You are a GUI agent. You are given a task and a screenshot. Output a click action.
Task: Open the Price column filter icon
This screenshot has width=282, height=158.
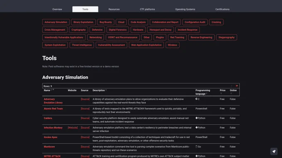pos(221,93)
